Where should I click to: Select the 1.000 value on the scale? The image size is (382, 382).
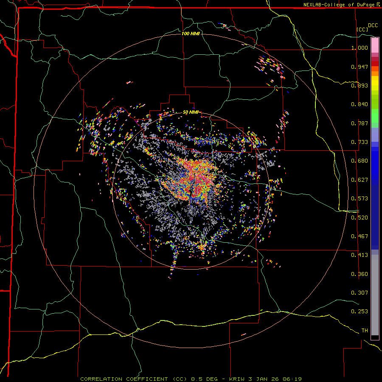360,48
